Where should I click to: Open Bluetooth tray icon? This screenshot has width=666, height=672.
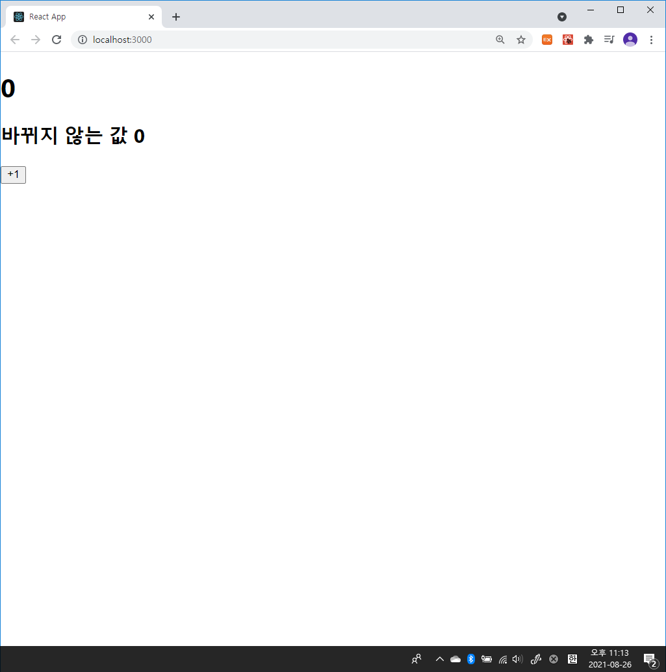[471, 659]
